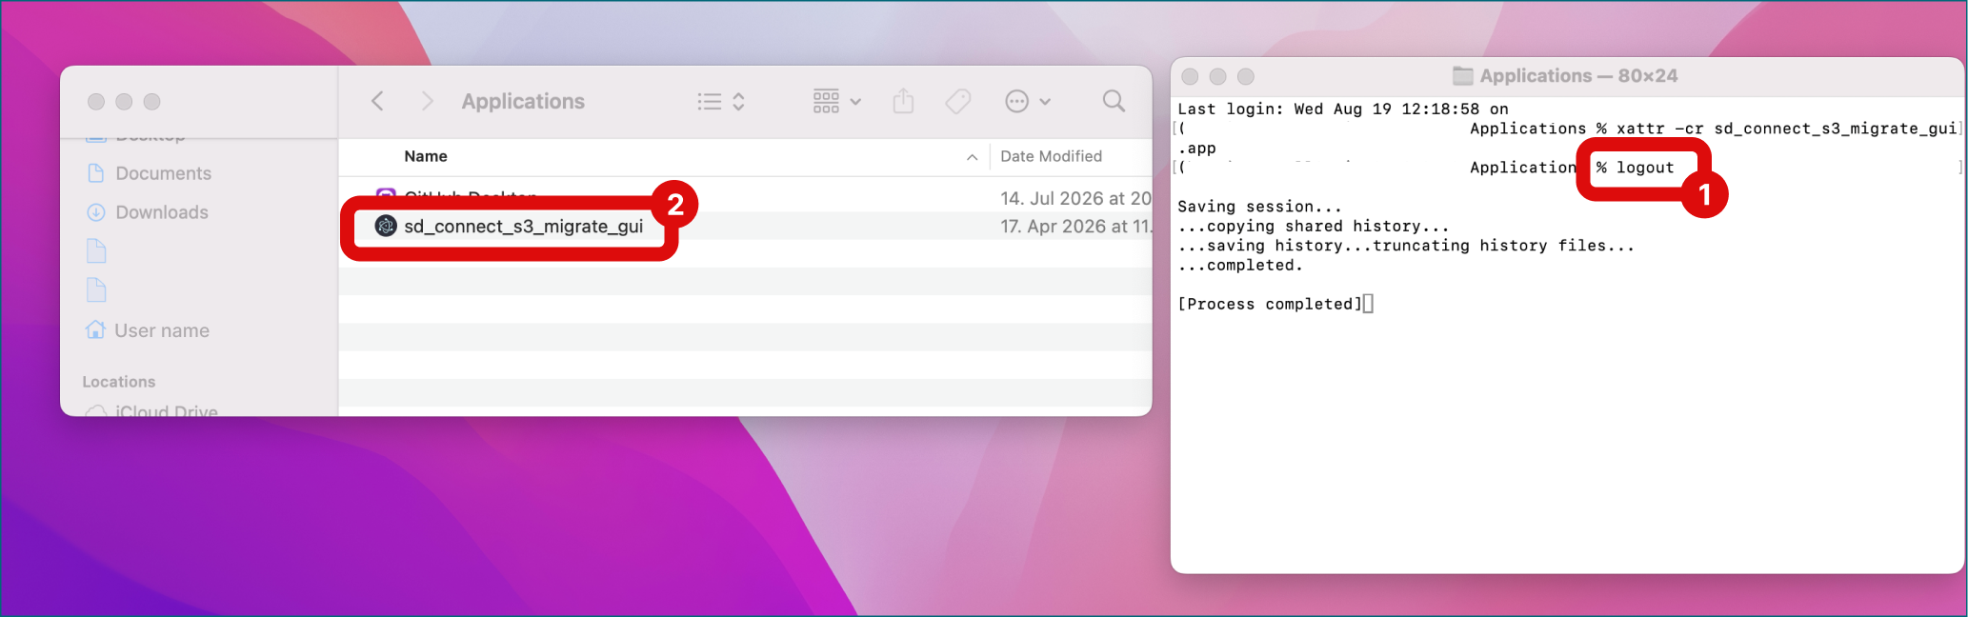This screenshot has width=1968, height=617.
Task: Click the Share icon in Finder toolbar
Action: point(903,101)
